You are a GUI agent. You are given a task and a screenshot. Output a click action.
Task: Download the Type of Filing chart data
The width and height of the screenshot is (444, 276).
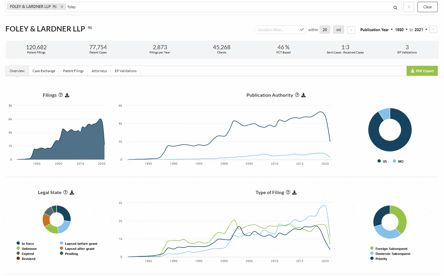[x=294, y=192]
